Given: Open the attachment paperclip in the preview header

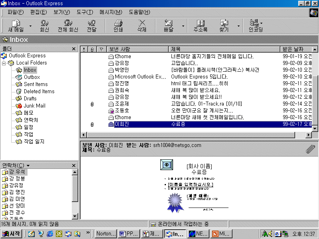Looking at the screenshot, I should 311,149.
